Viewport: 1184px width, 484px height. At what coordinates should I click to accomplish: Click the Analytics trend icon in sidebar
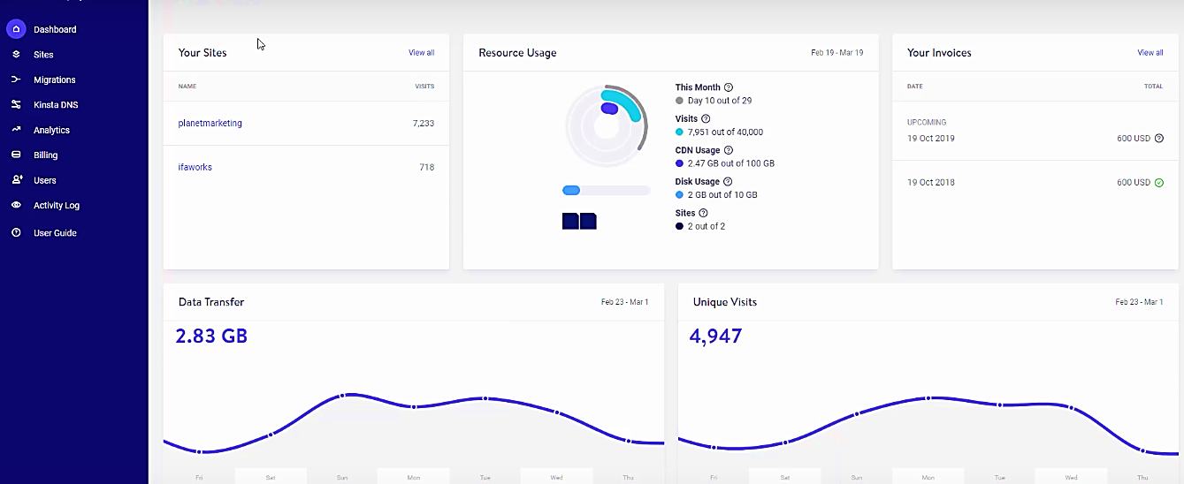pyautogui.click(x=16, y=130)
